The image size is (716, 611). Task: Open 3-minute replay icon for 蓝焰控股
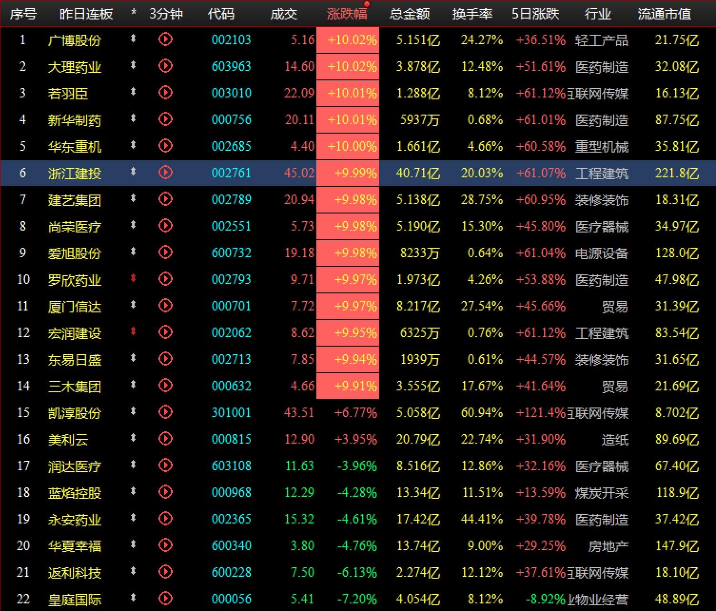click(165, 492)
